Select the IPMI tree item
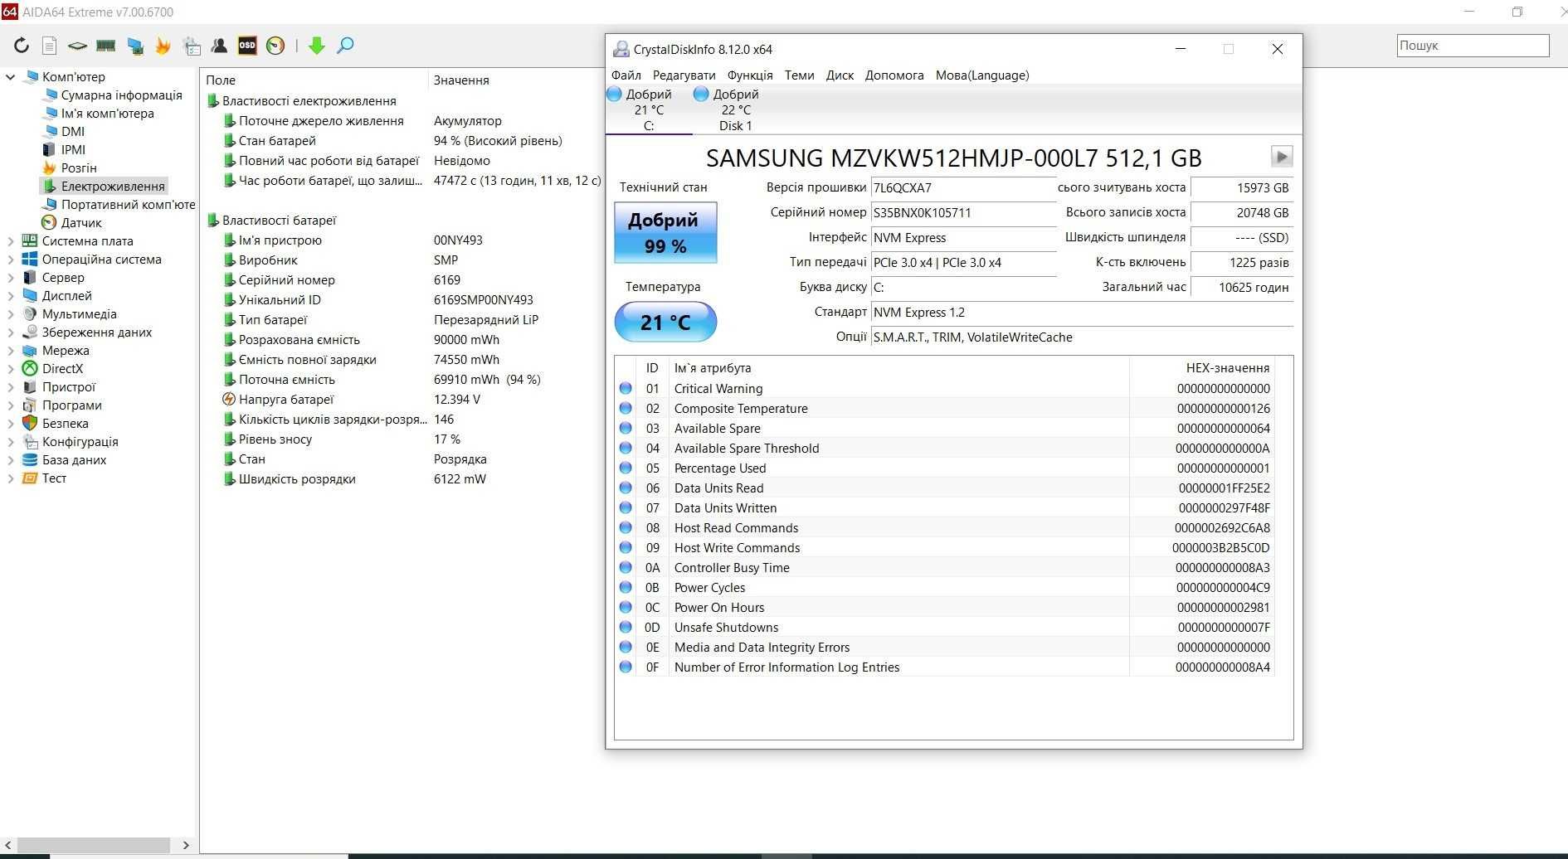This screenshot has height=859, width=1568. [73, 149]
